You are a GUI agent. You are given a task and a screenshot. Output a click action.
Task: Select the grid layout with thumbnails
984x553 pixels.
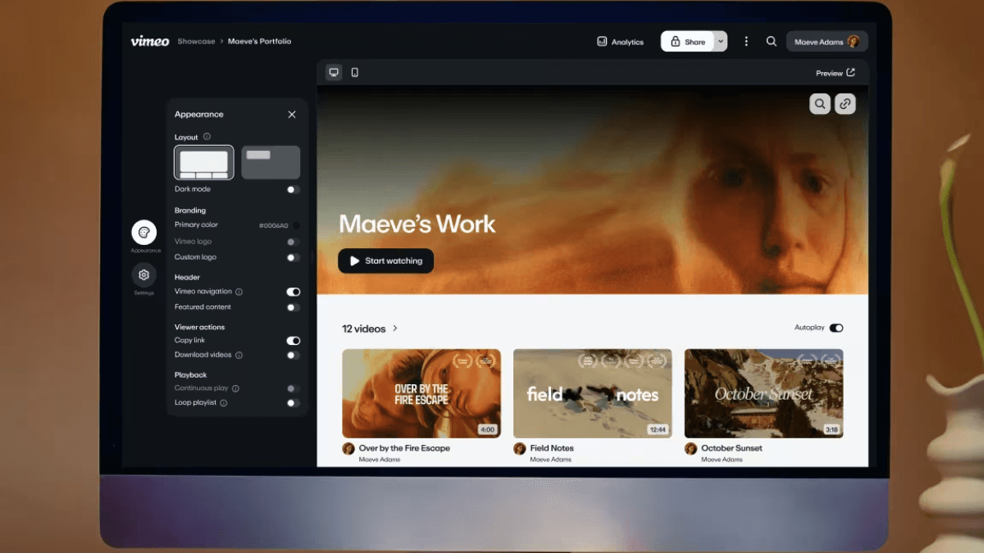point(204,162)
